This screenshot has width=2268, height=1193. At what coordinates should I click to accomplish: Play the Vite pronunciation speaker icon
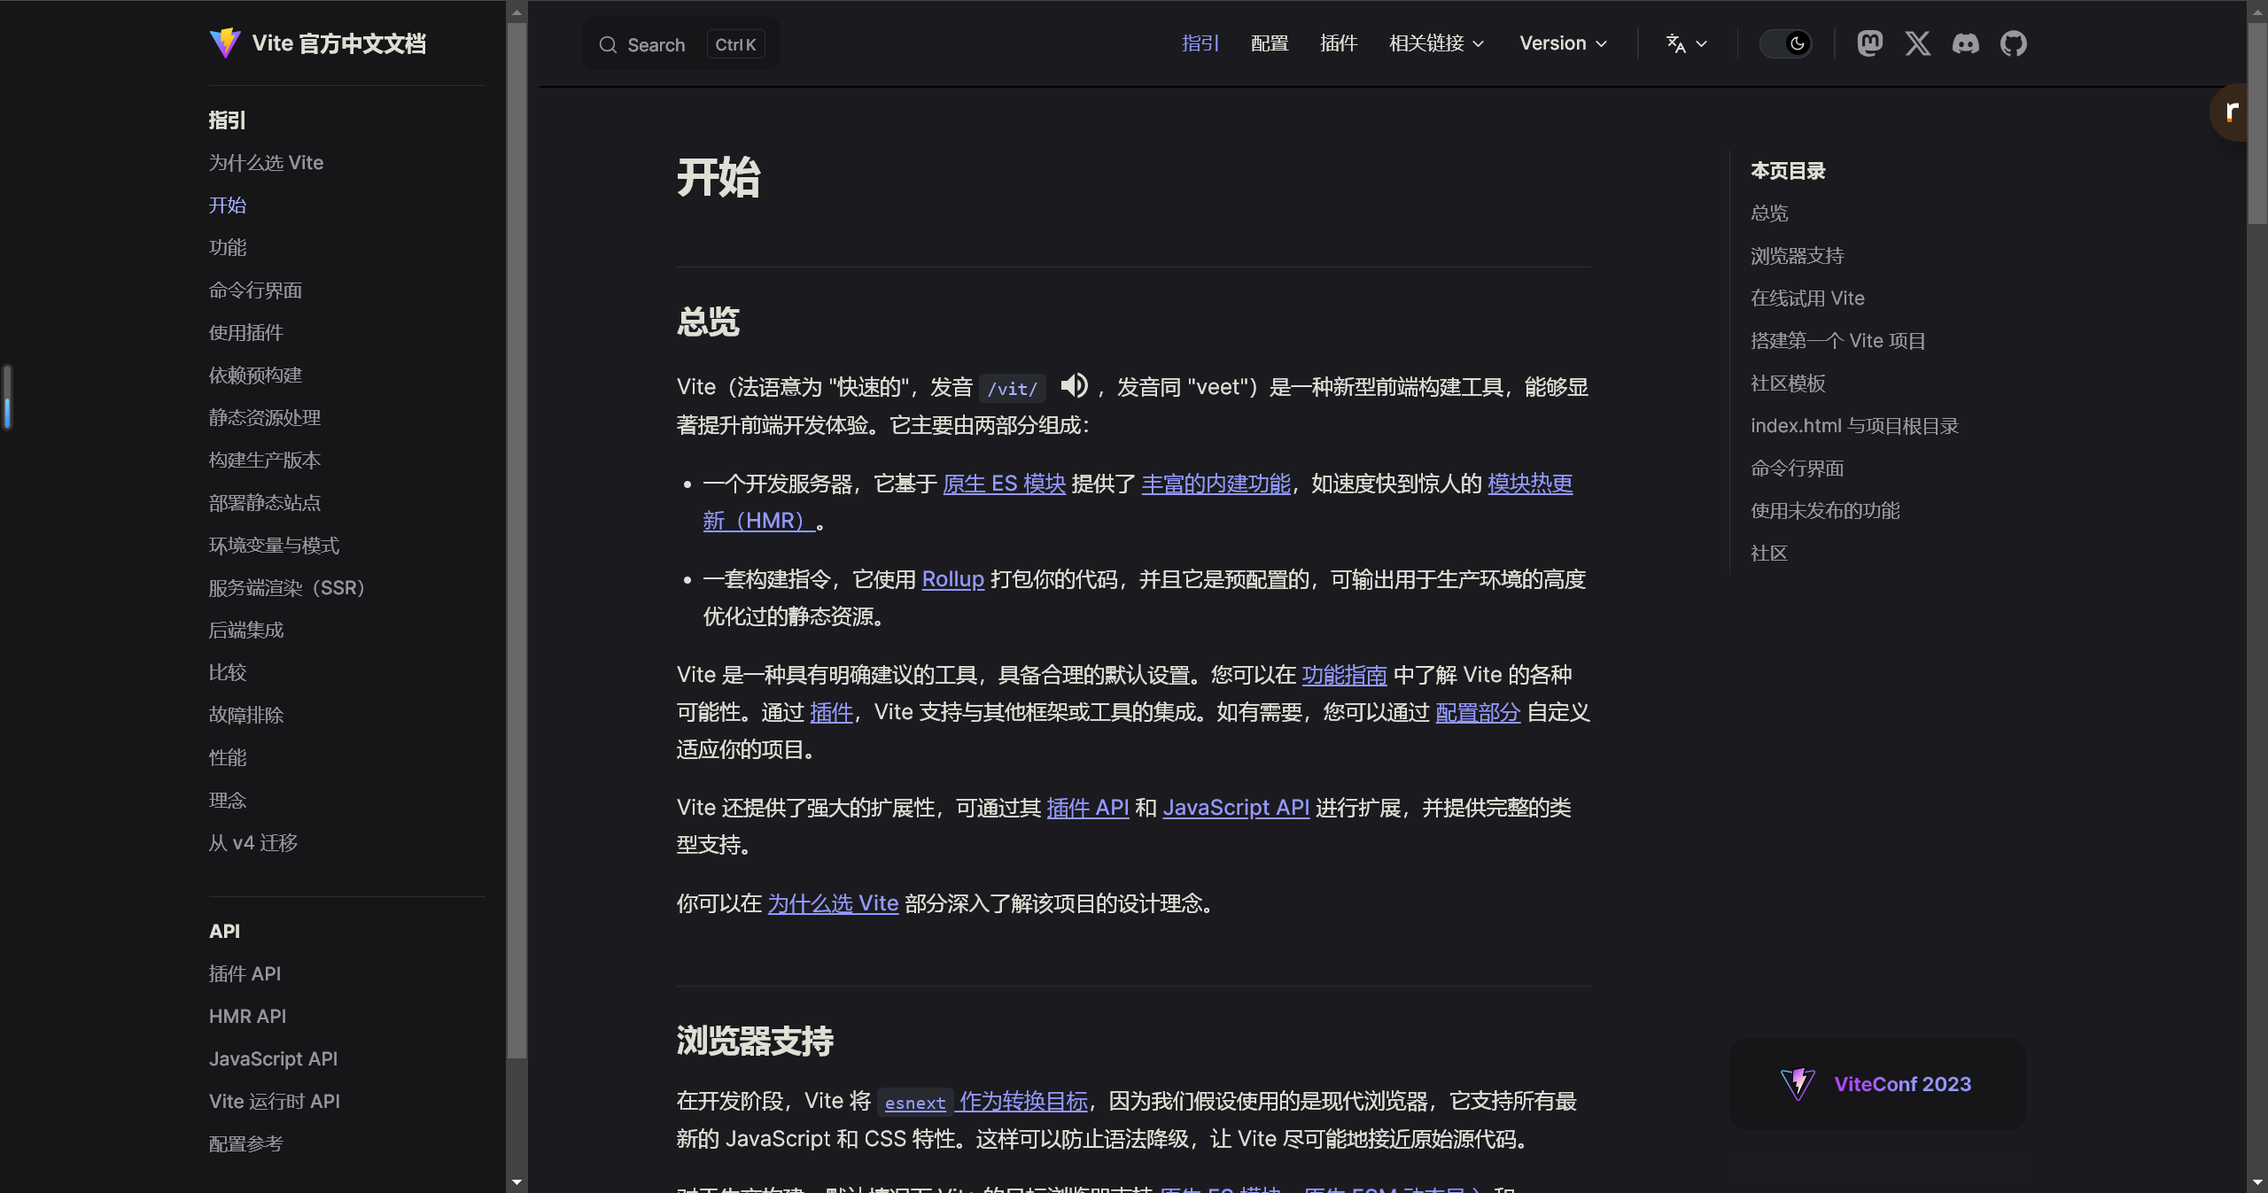click(x=1074, y=385)
